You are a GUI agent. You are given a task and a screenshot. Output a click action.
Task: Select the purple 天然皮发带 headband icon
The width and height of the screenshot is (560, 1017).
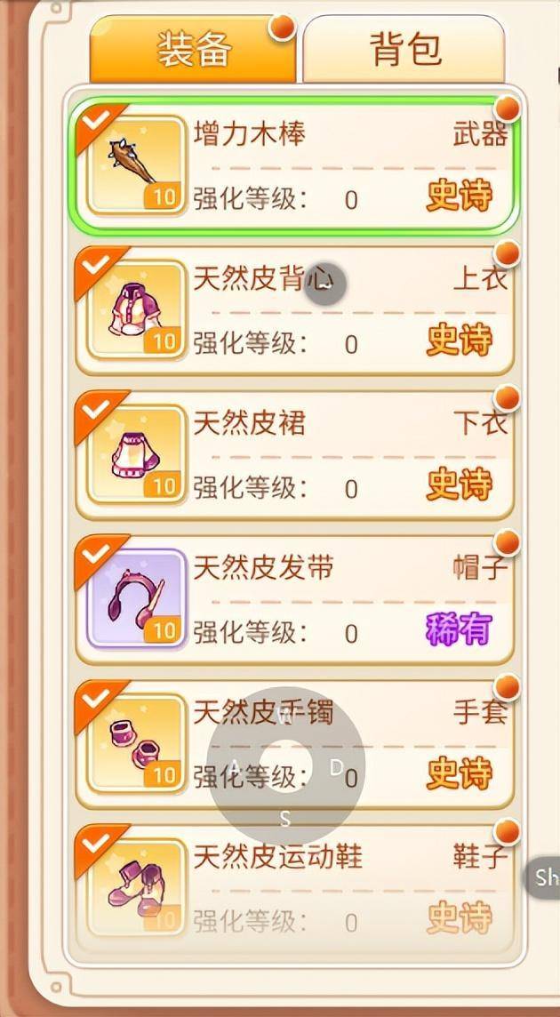click(x=136, y=598)
